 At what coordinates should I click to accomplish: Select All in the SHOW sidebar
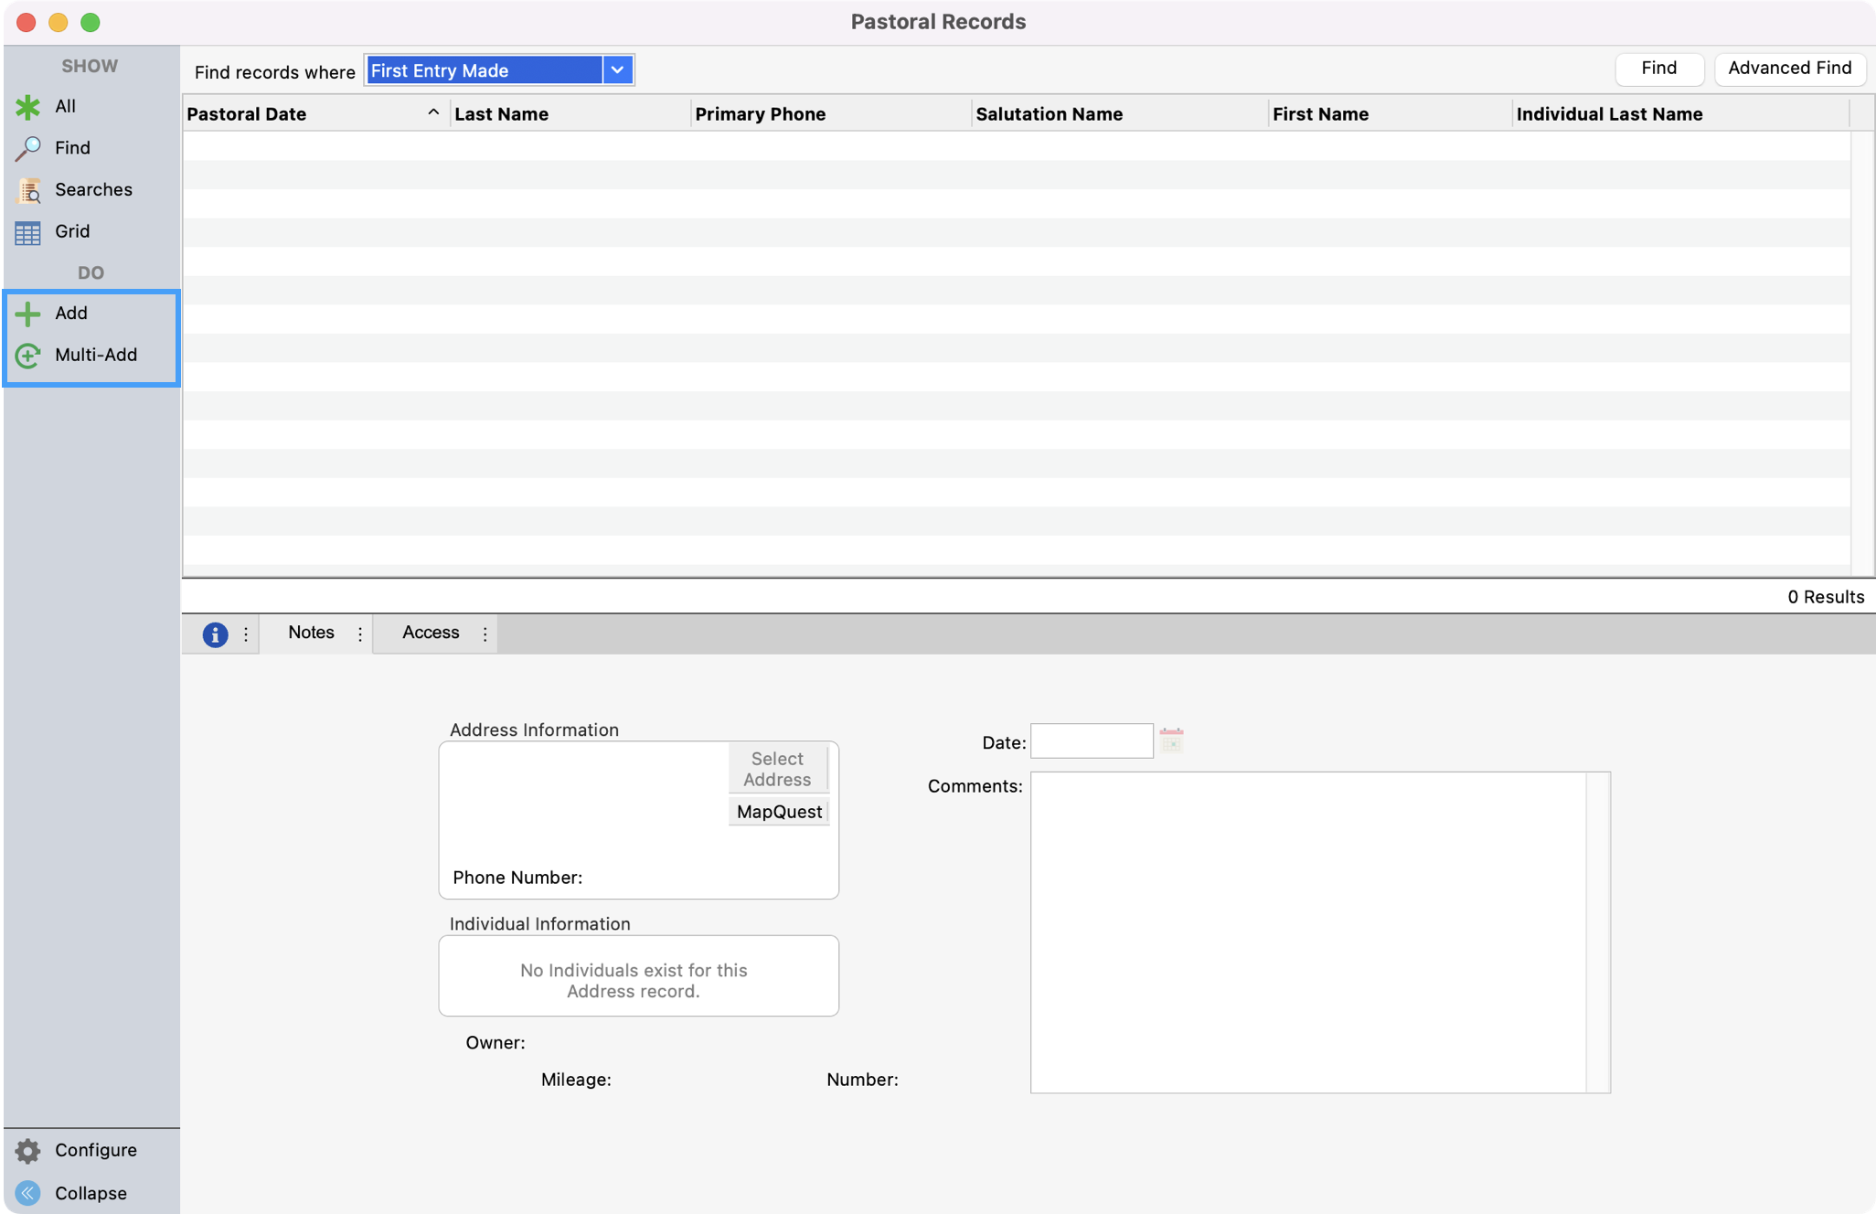tap(65, 106)
